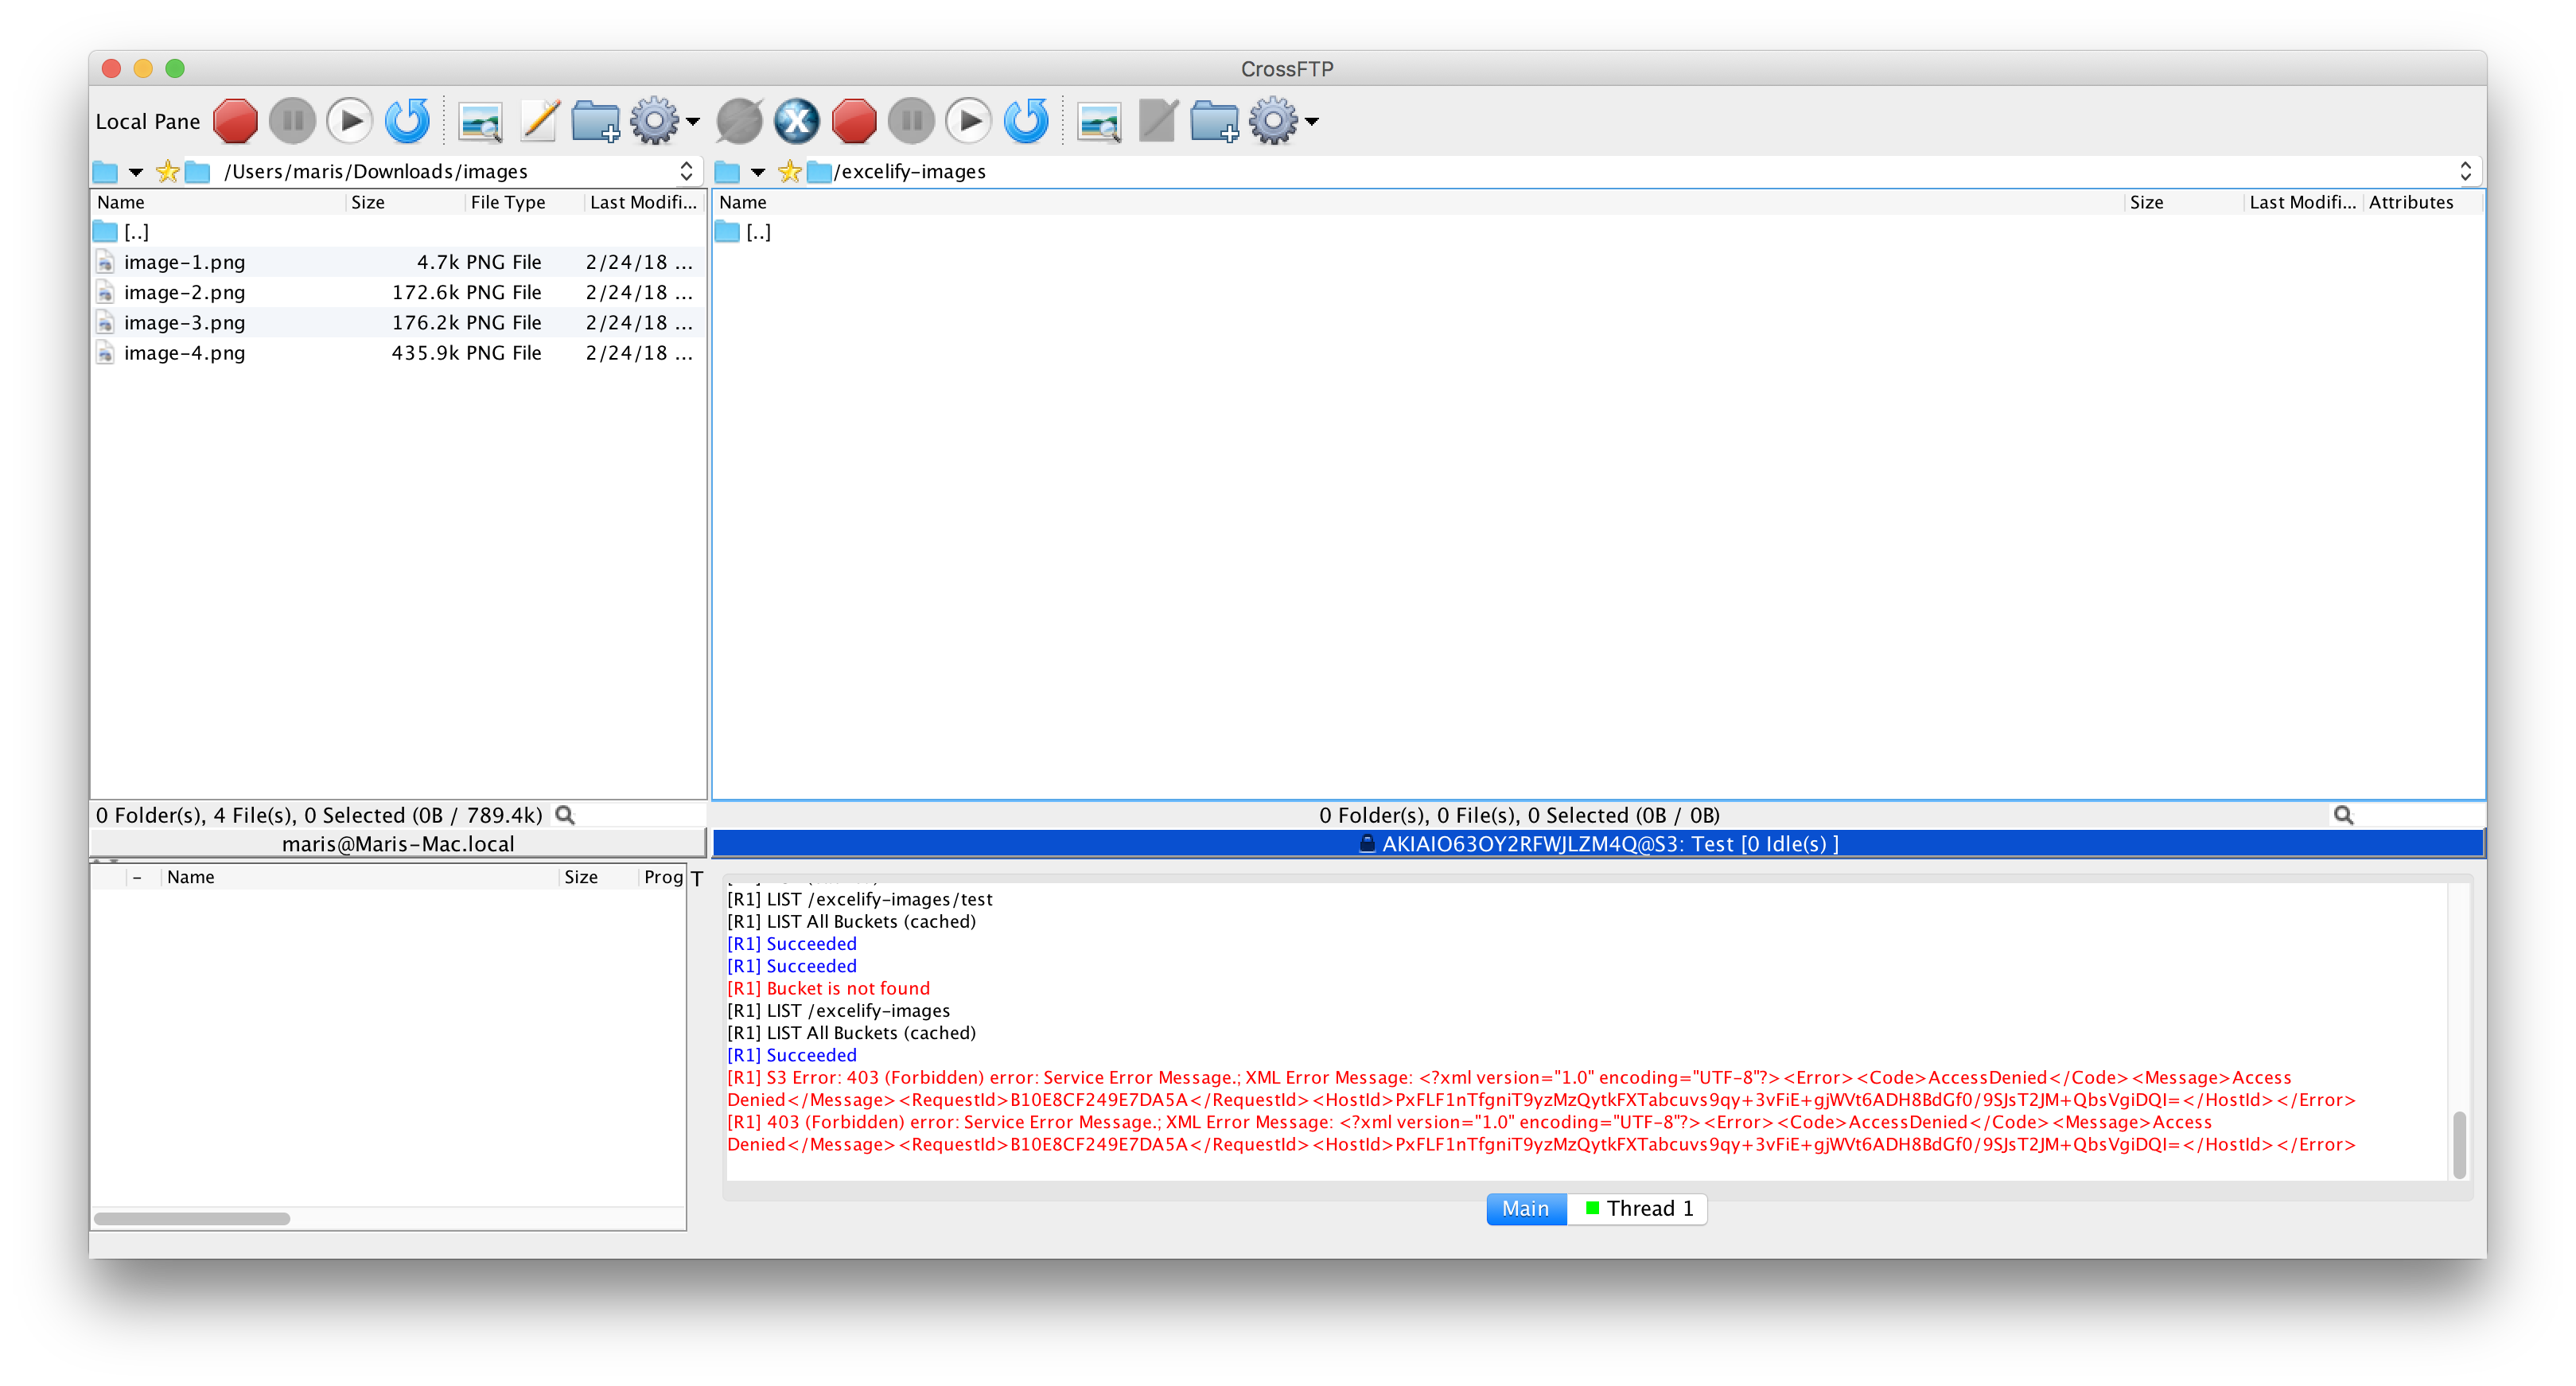Screen dimensions: 2576x1386
Task: Create new folder in local pane
Action: [595, 121]
